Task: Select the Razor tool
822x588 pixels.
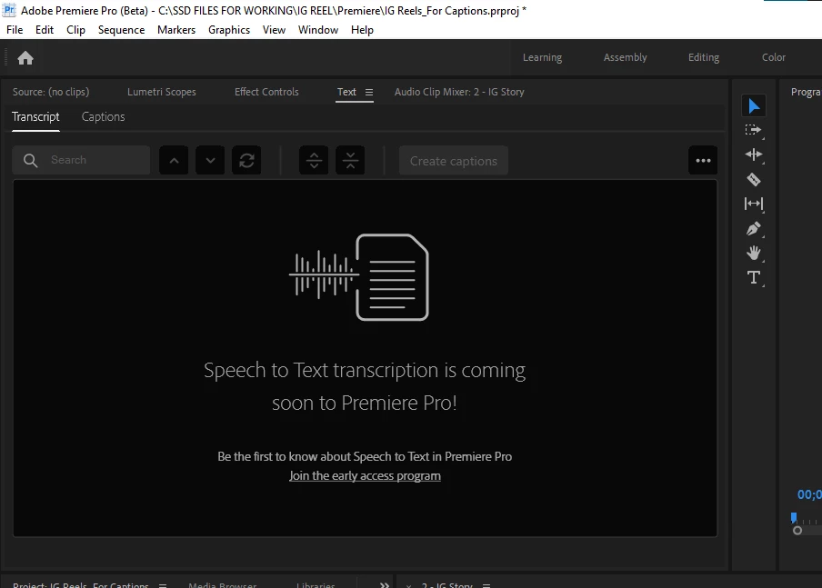Action: tap(754, 179)
